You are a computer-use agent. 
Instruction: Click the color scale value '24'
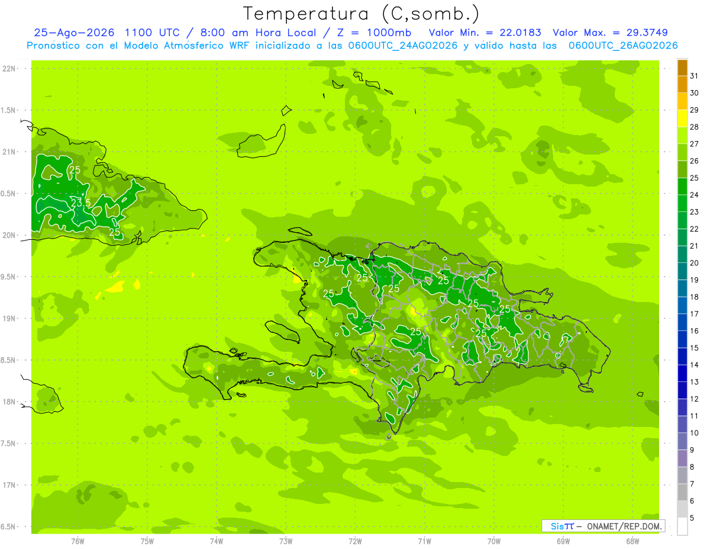coord(695,195)
